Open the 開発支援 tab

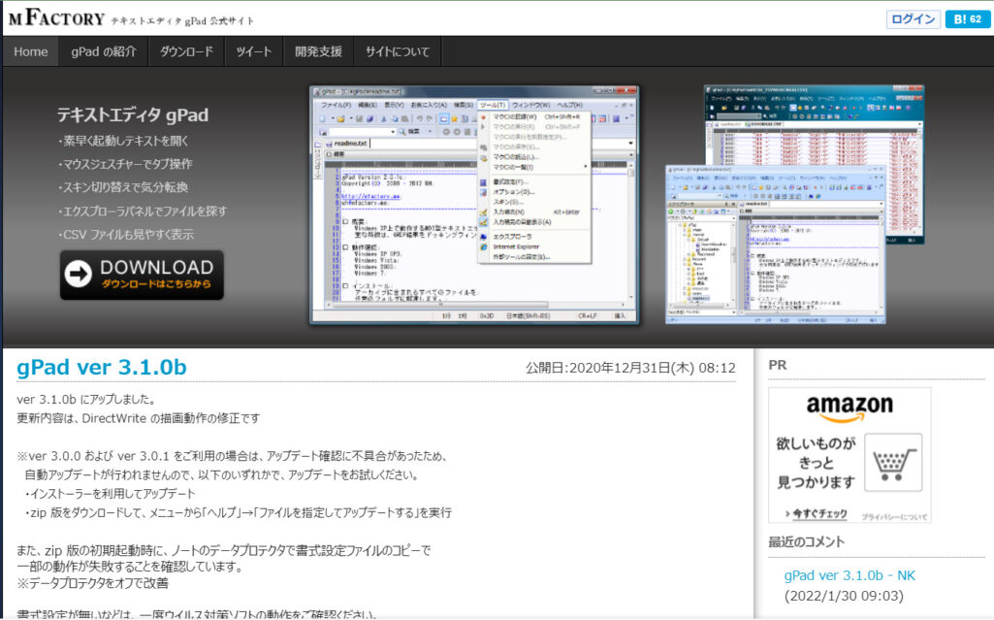coord(318,51)
